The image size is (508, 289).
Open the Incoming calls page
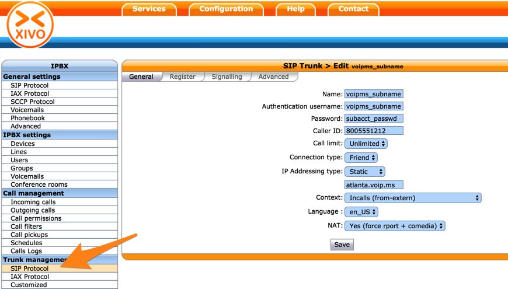[x=60, y=202]
